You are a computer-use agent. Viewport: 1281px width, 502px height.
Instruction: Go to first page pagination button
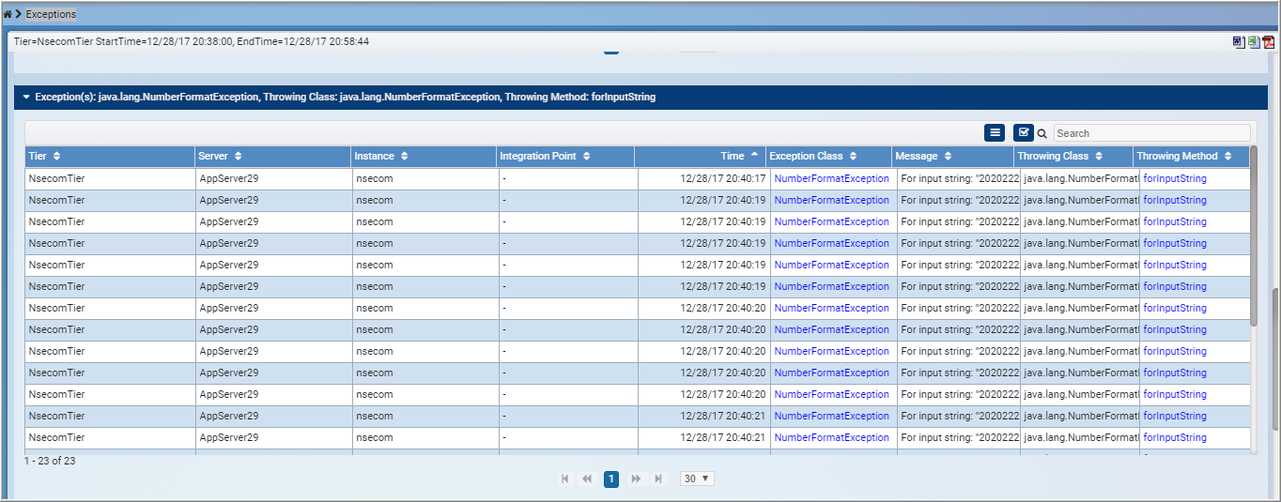click(x=564, y=479)
